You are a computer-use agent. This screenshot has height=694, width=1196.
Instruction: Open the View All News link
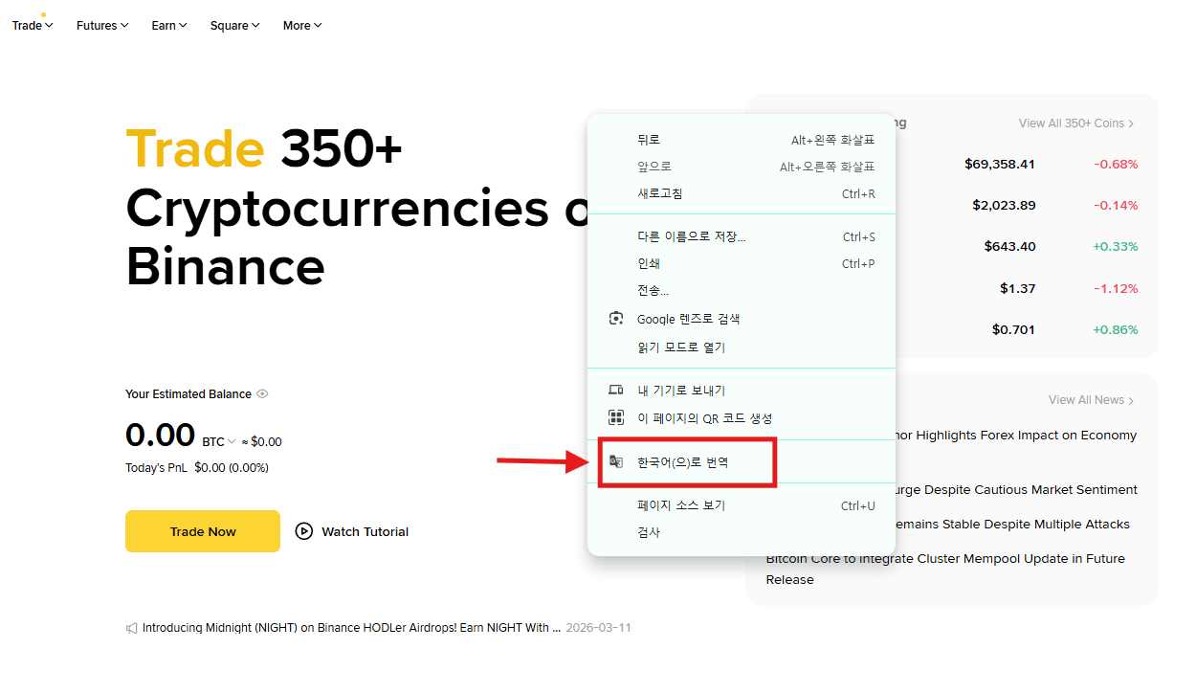(1092, 400)
